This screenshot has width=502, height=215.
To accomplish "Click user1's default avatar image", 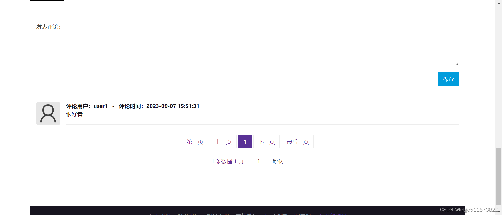I will (x=48, y=114).
